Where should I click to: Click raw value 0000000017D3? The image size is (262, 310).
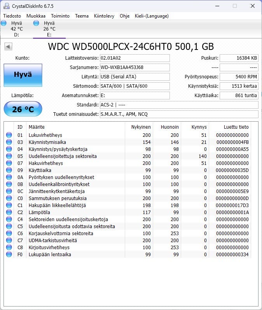[232, 205]
